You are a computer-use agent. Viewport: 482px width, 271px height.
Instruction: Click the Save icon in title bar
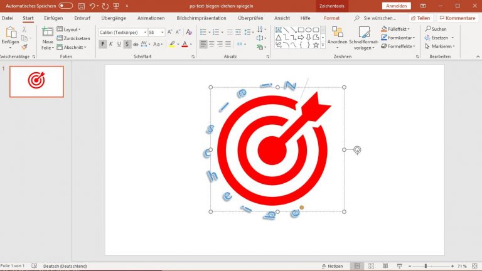pyautogui.click(x=82, y=6)
